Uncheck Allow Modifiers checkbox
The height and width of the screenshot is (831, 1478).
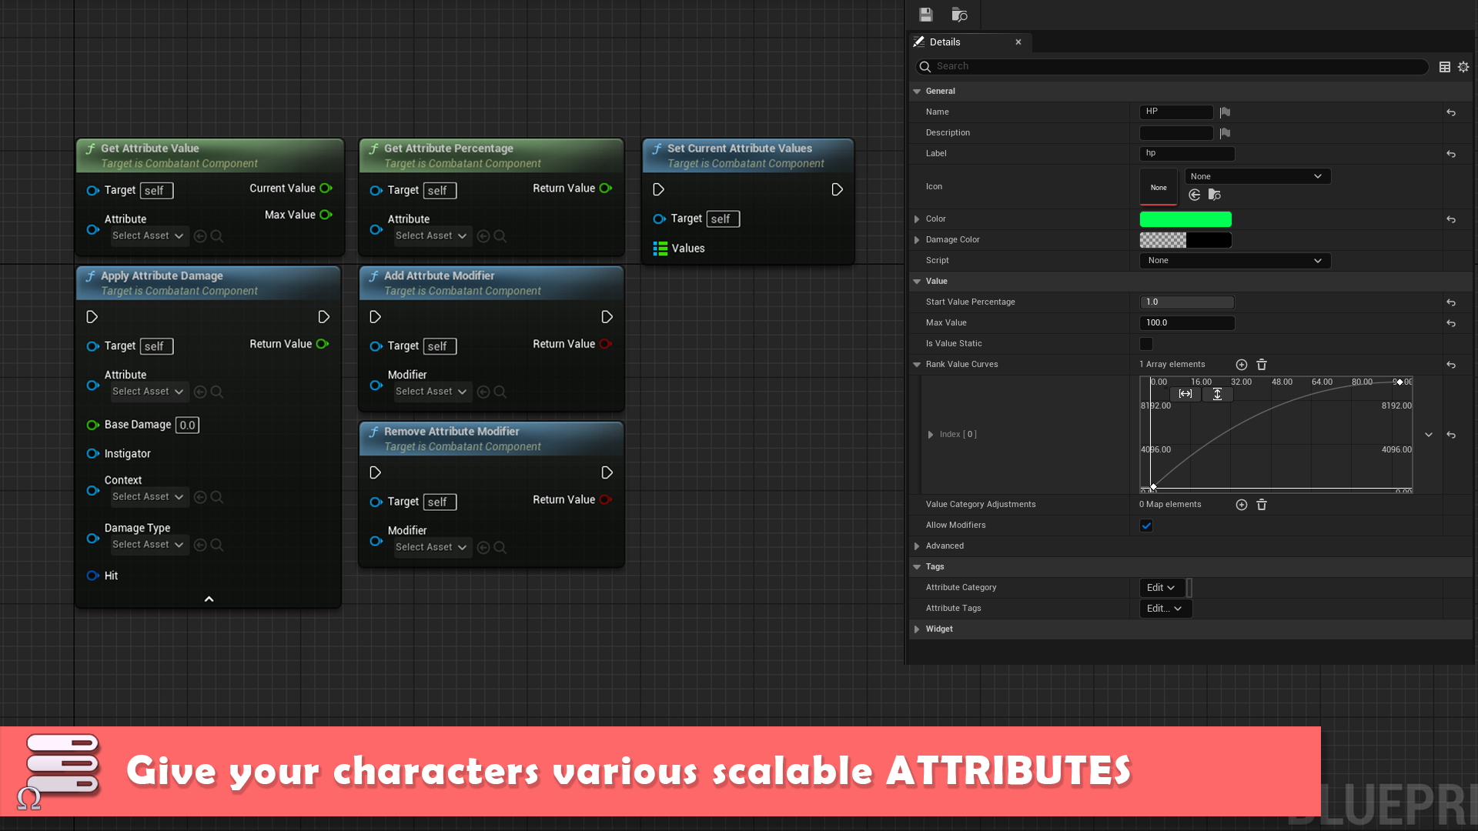[1146, 526]
